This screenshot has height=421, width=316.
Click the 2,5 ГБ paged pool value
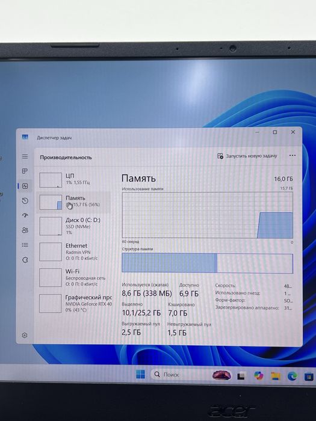131,333
